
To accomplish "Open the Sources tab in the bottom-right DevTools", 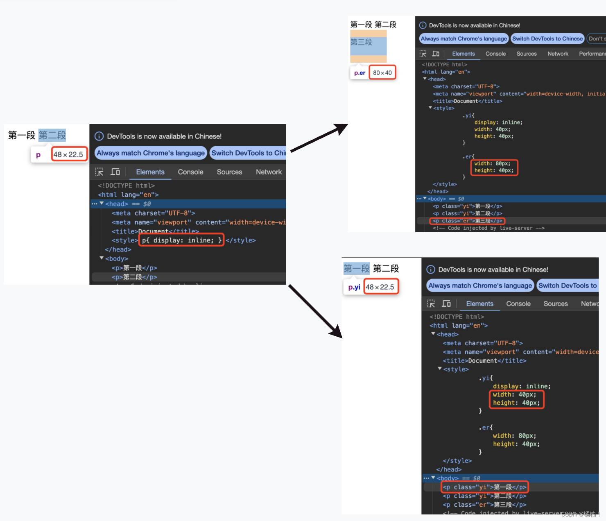I will click(x=556, y=304).
